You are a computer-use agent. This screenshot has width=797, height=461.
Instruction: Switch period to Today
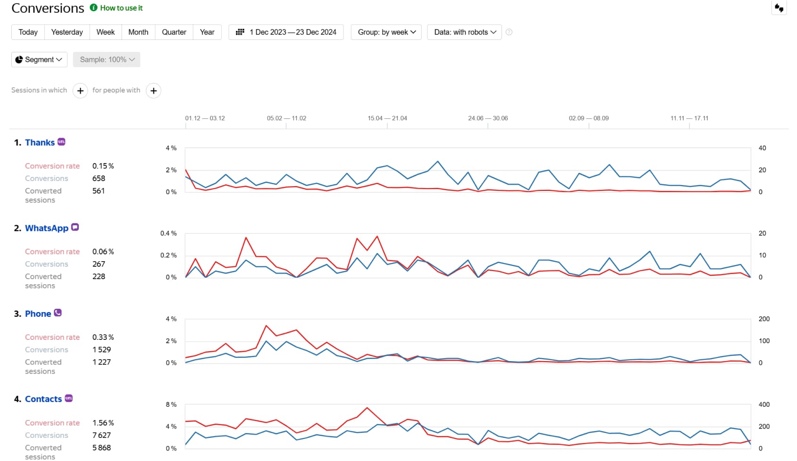tap(28, 32)
